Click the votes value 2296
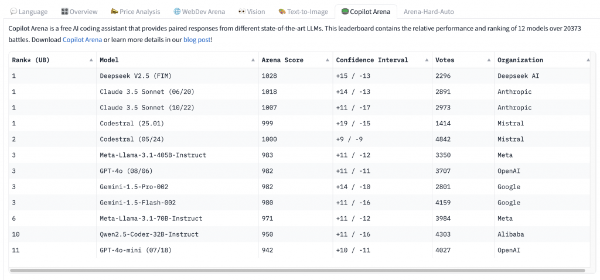Viewport: 600px width, 280px height. [x=443, y=76]
